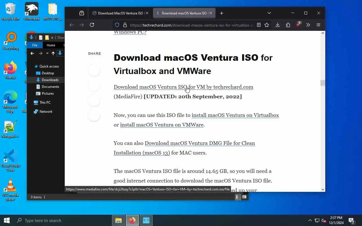The width and height of the screenshot is (362, 226).
Task: Open Everything search desktop icon
Action: click(10, 41)
